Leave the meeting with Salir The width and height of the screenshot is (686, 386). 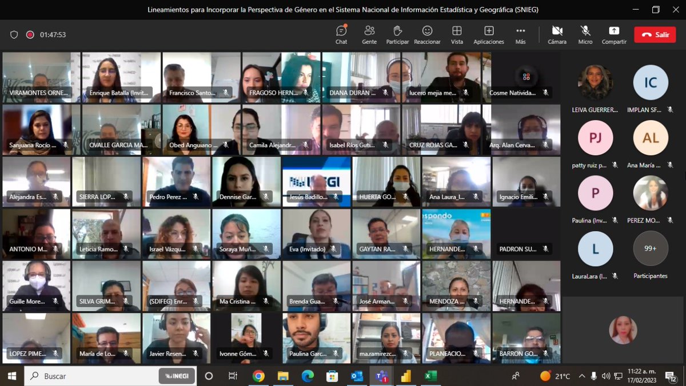[x=655, y=34]
